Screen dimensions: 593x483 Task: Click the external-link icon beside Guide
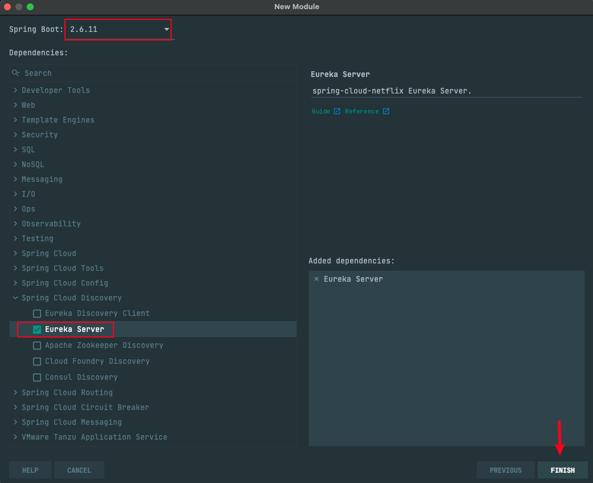(337, 111)
